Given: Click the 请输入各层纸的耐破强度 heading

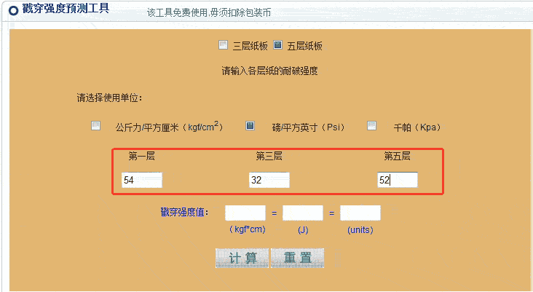Looking at the screenshot, I should [x=269, y=71].
